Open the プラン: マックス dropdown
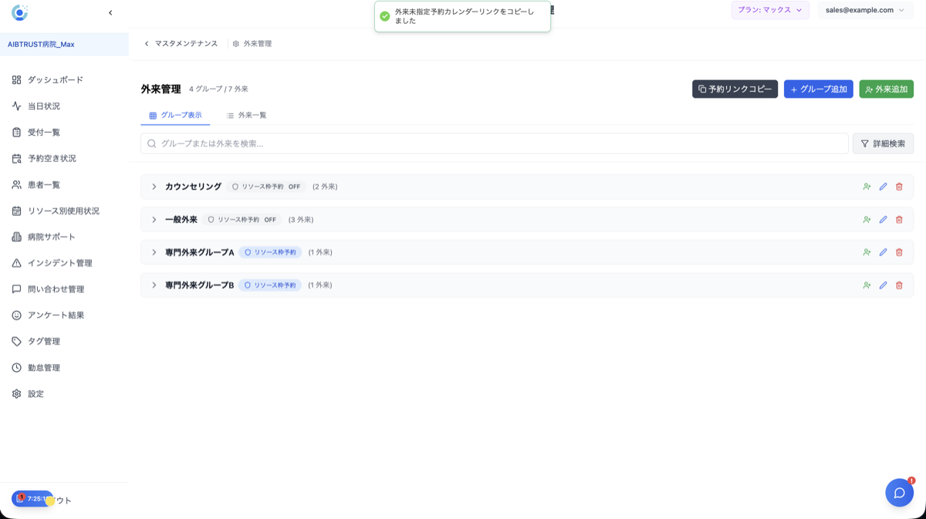 (769, 11)
